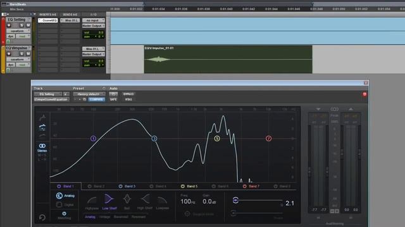Select the Band 5 tab
The image size is (405, 227).
click(x=190, y=186)
